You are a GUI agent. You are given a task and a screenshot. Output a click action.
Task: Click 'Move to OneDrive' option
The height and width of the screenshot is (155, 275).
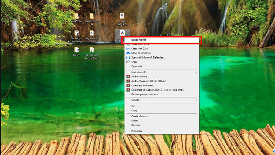tap(141, 53)
